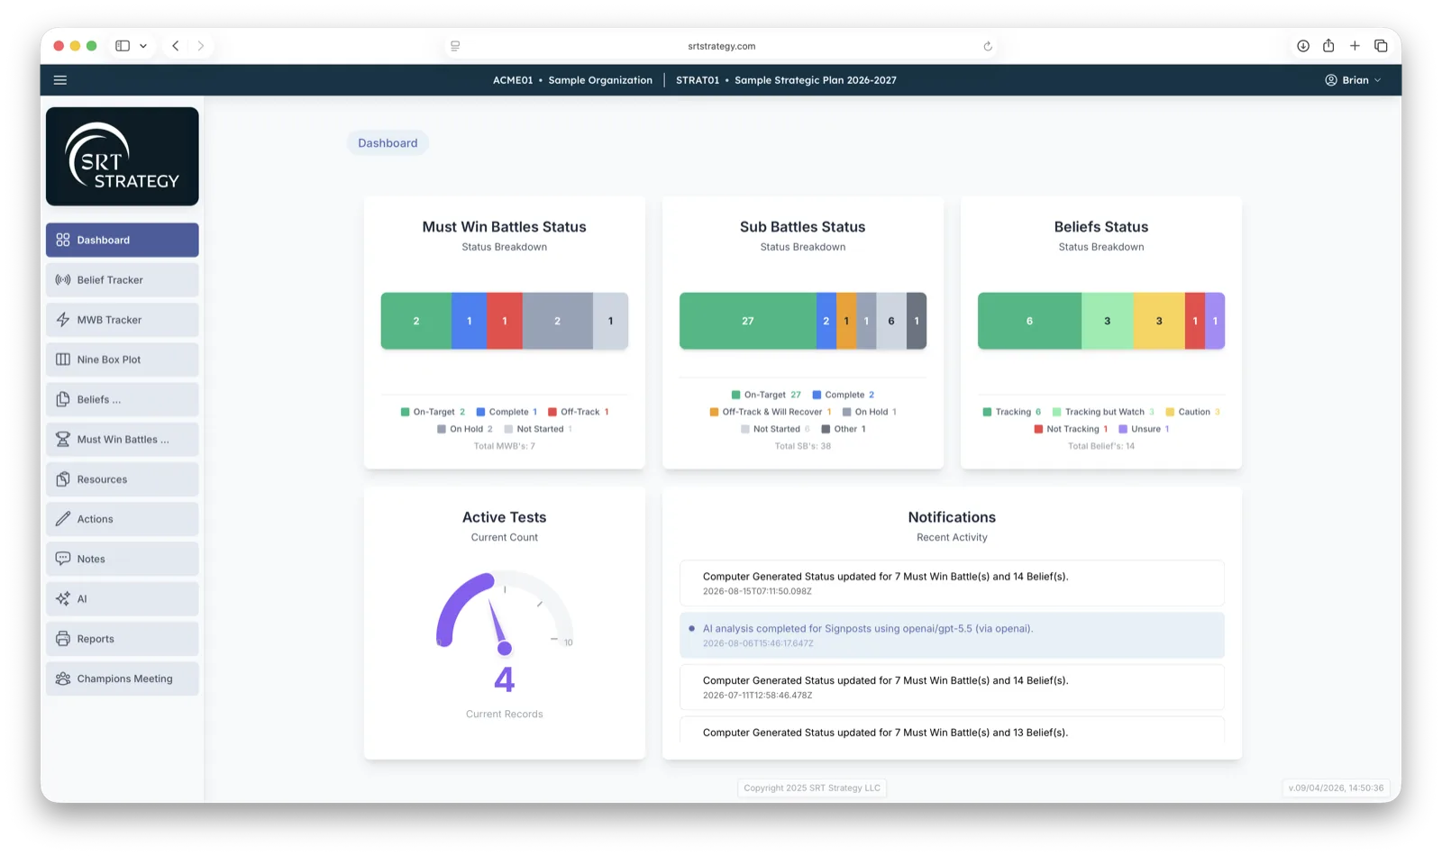Image resolution: width=1442 pixels, height=856 pixels.
Task: Open the AI analysis completed notification
Action: (952, 635)
